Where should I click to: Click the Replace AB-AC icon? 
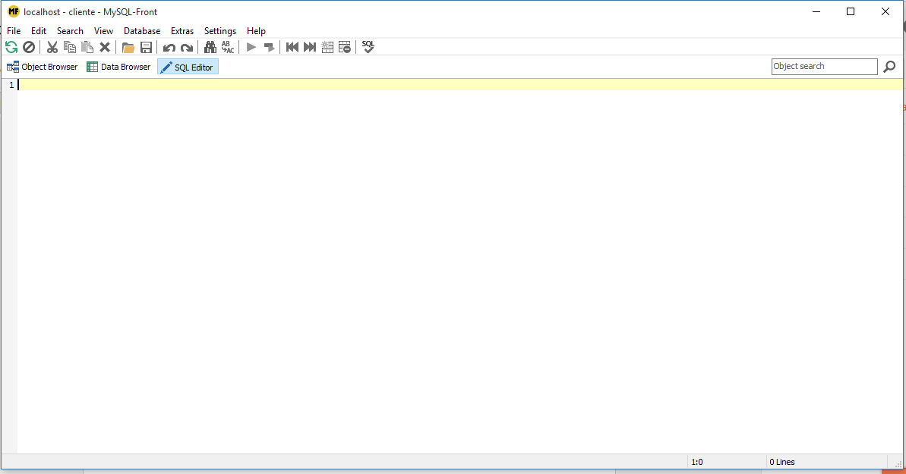pos(228,47)
